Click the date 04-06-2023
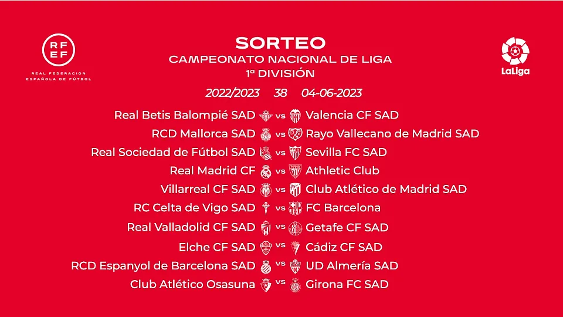 (331, 93)
